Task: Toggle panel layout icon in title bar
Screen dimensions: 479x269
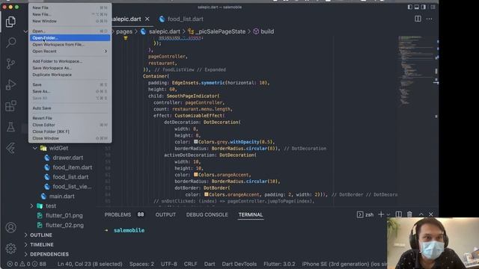Action: [x=417, y=7]
